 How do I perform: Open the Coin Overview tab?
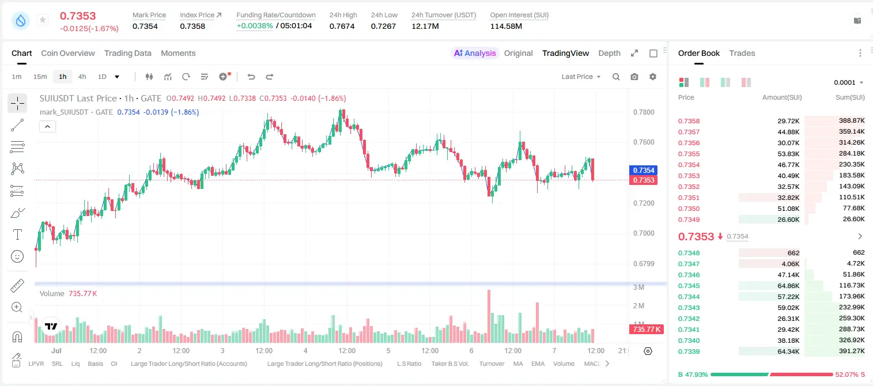[68, 53]
